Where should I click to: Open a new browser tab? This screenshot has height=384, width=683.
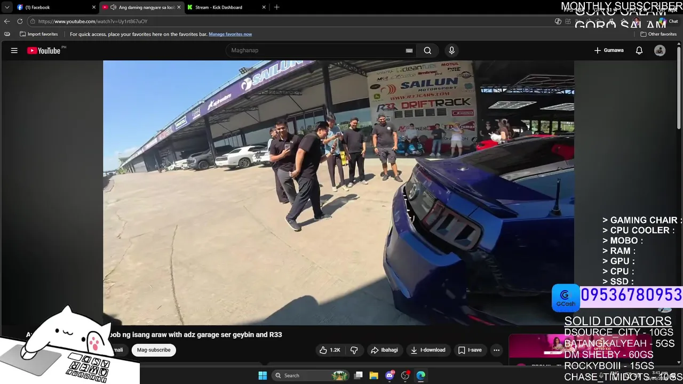tap(276, 7)
